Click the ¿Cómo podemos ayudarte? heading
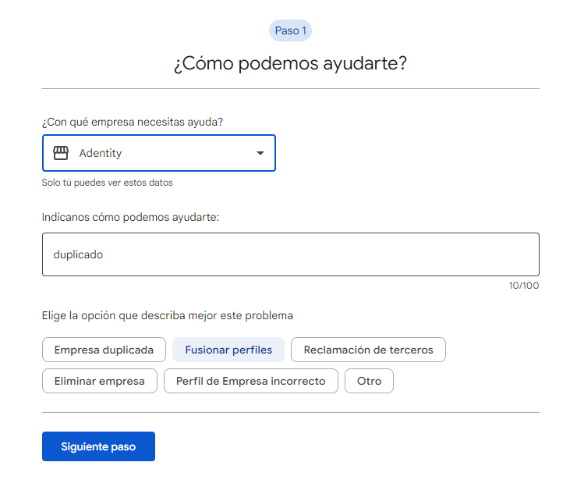Screen dimensions: 577x487 click(x=290, y=64)
